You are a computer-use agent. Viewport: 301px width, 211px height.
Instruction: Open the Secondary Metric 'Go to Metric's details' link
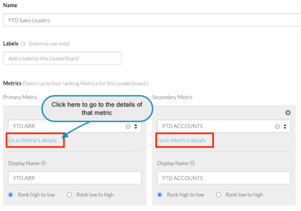181,140
